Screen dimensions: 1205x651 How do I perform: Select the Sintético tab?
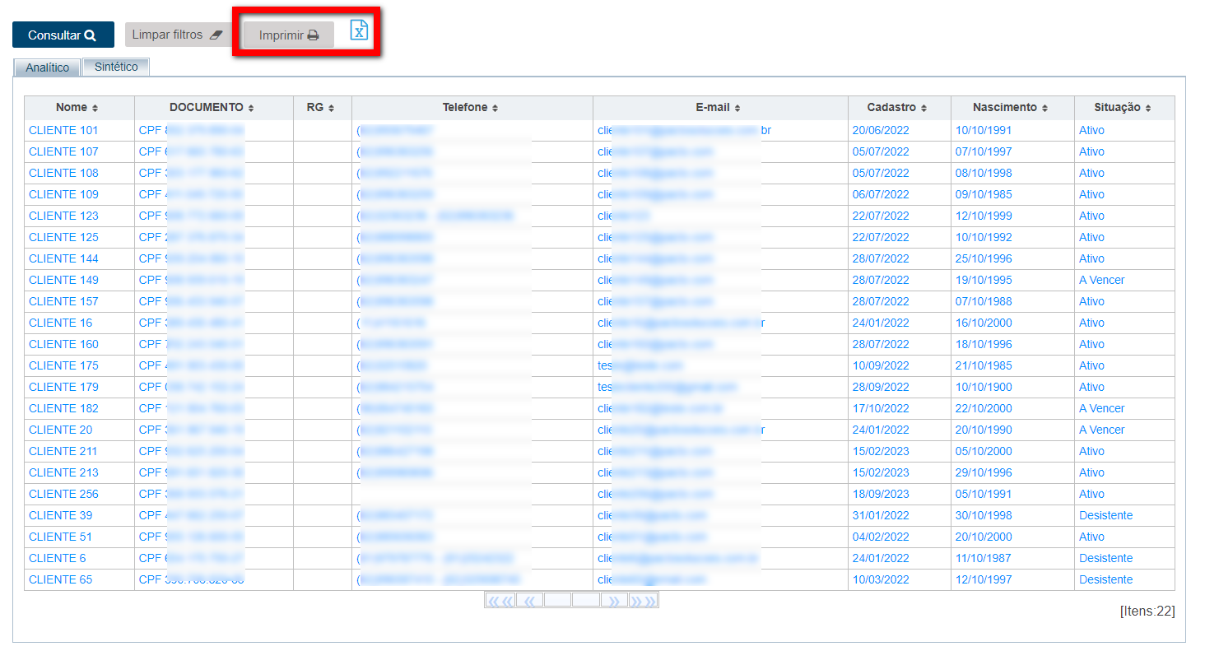tap(116, 67)
